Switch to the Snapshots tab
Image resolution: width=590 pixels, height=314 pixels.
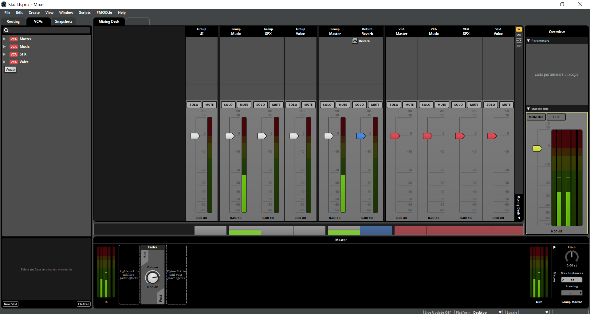pos(64,21)
